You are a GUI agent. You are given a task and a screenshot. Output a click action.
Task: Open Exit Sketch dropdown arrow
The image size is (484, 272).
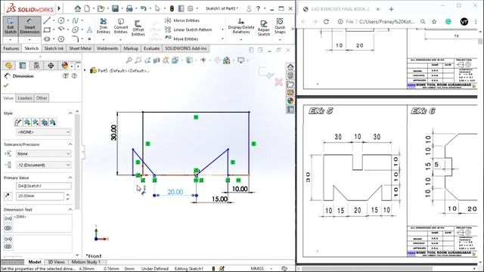click(10, 40)
